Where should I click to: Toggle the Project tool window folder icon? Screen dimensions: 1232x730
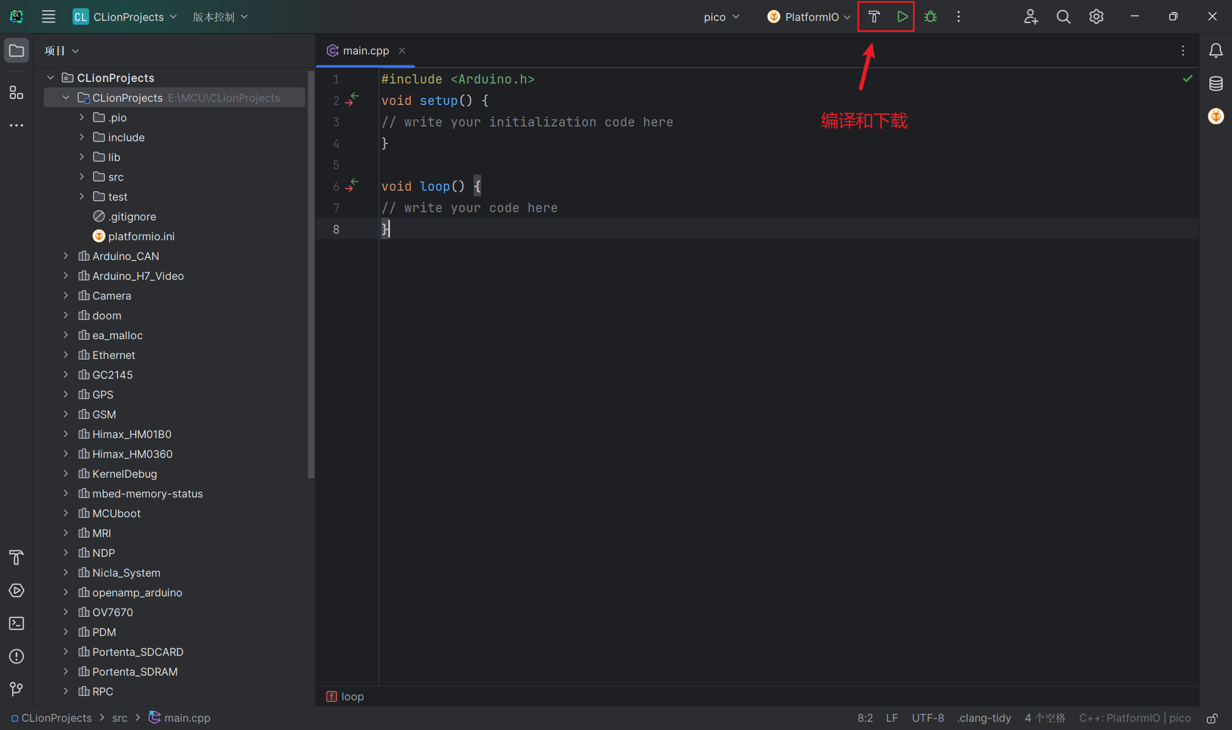(x=16, y=51)
